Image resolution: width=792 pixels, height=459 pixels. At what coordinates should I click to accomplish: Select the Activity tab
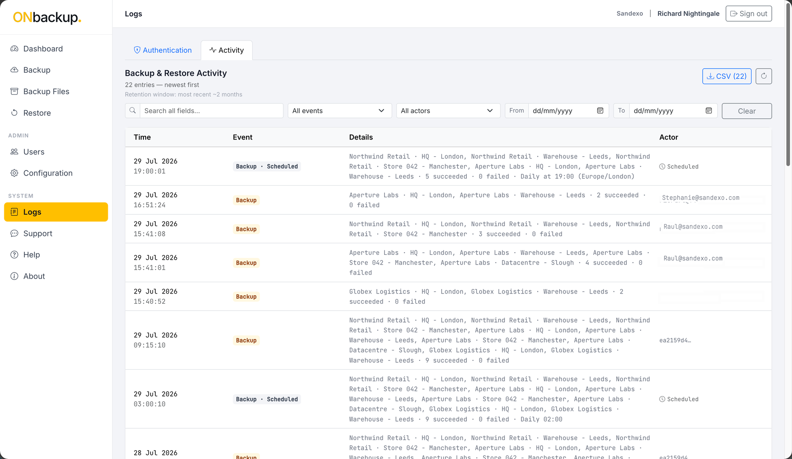227,50
